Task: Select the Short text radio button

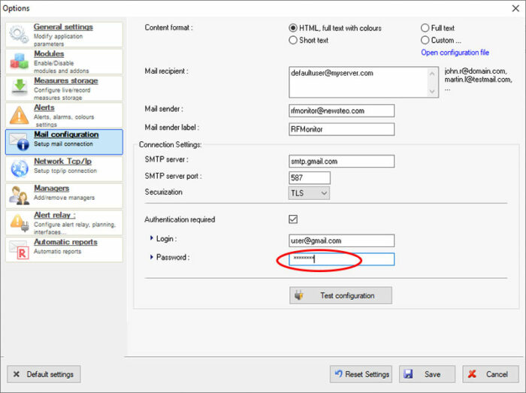Action: [x=293, y=41]
